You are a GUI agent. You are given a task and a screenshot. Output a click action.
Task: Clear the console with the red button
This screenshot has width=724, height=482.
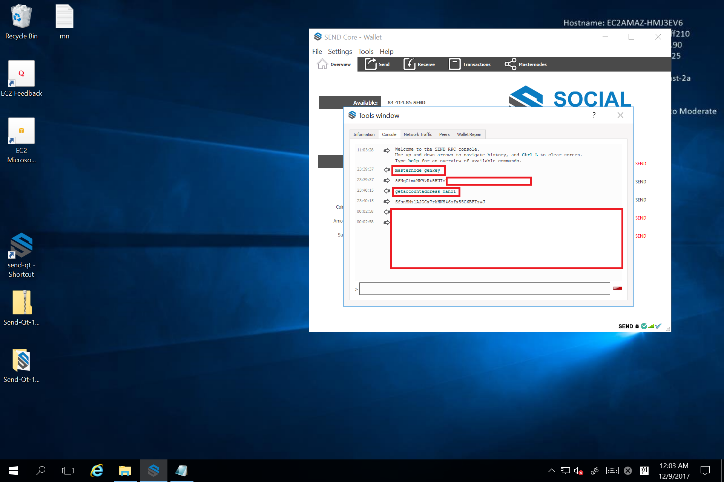[x=618, y=288]
